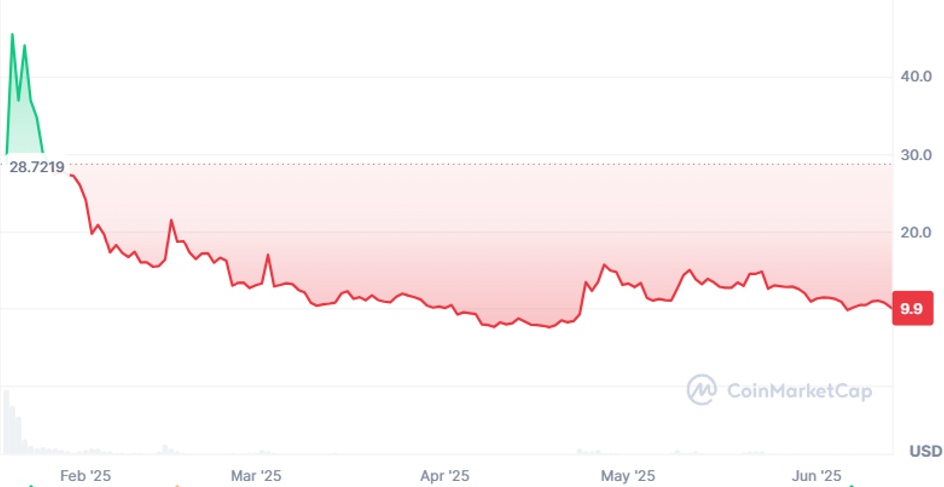This screenshot has width=944, height=487.
Task: Click the 20.0 price axis label
Action: [x=916, y=232]
